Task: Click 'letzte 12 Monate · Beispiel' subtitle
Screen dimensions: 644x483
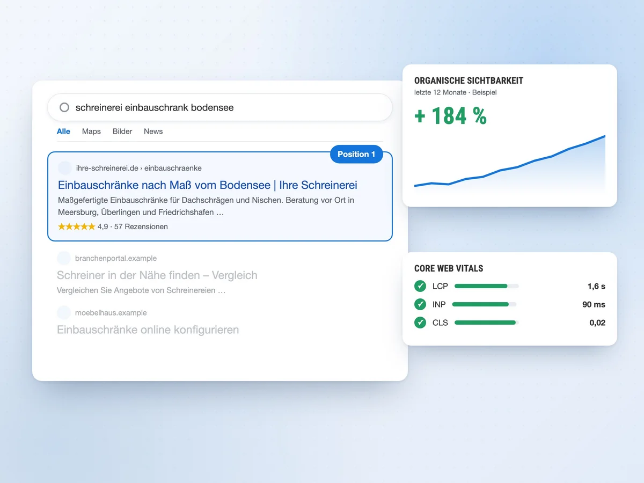Action: click(x=456, y=92)
